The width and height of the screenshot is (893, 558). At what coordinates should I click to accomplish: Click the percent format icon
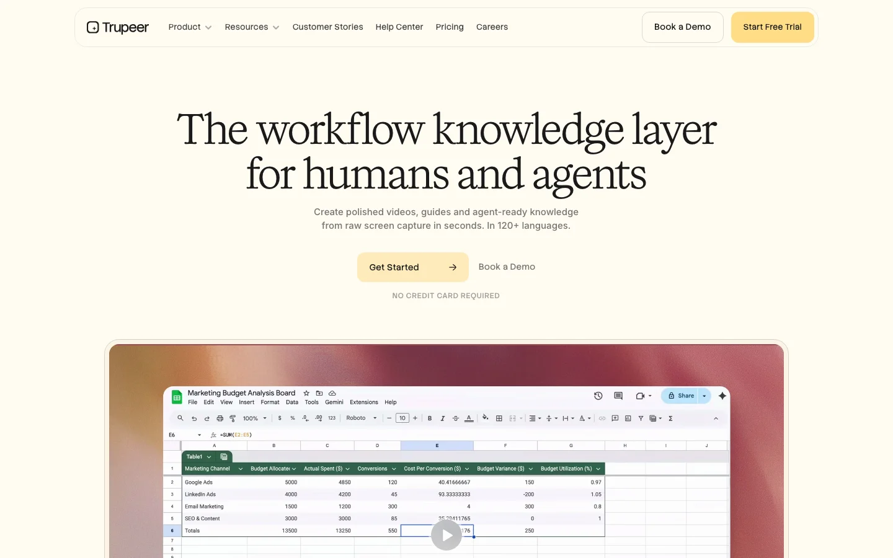point(293,418)
